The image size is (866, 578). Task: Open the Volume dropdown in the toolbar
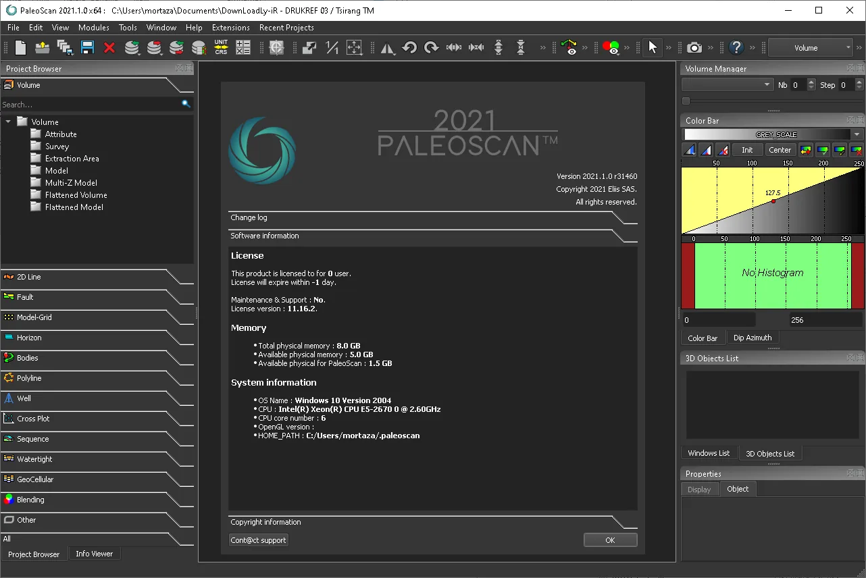click(x=811, y=48)
